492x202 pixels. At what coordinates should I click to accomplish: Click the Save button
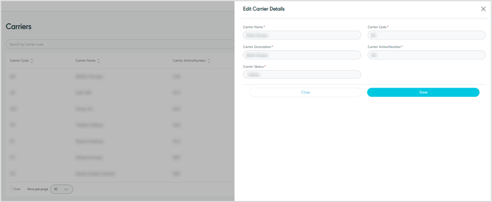click(x=423, y=92)
